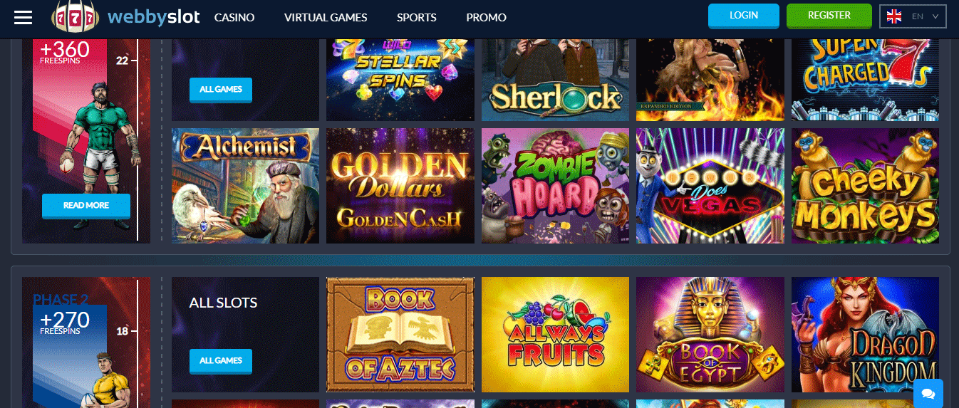Launch the Zombie Hoard game
The height and width of the screenshot is (408, 959).
pyautogui.click(x=555, y=186)
